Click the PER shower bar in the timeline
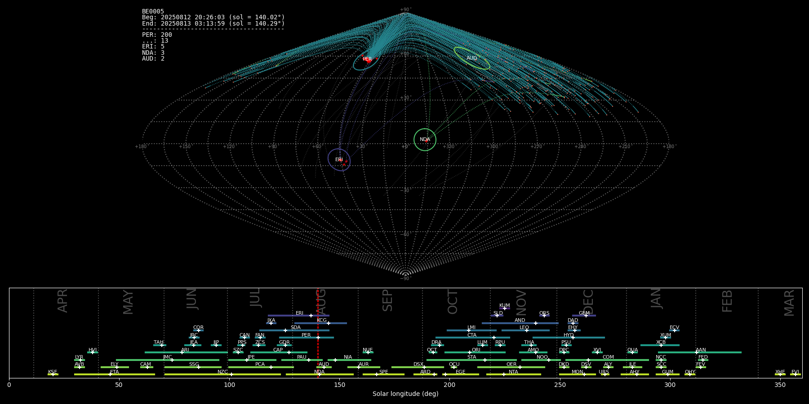This screenshot has height=404, width=809. 307,338
